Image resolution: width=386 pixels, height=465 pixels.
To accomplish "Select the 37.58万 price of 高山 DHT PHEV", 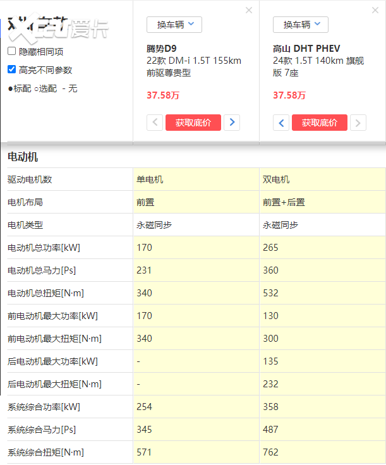I will tap(289, 95).
